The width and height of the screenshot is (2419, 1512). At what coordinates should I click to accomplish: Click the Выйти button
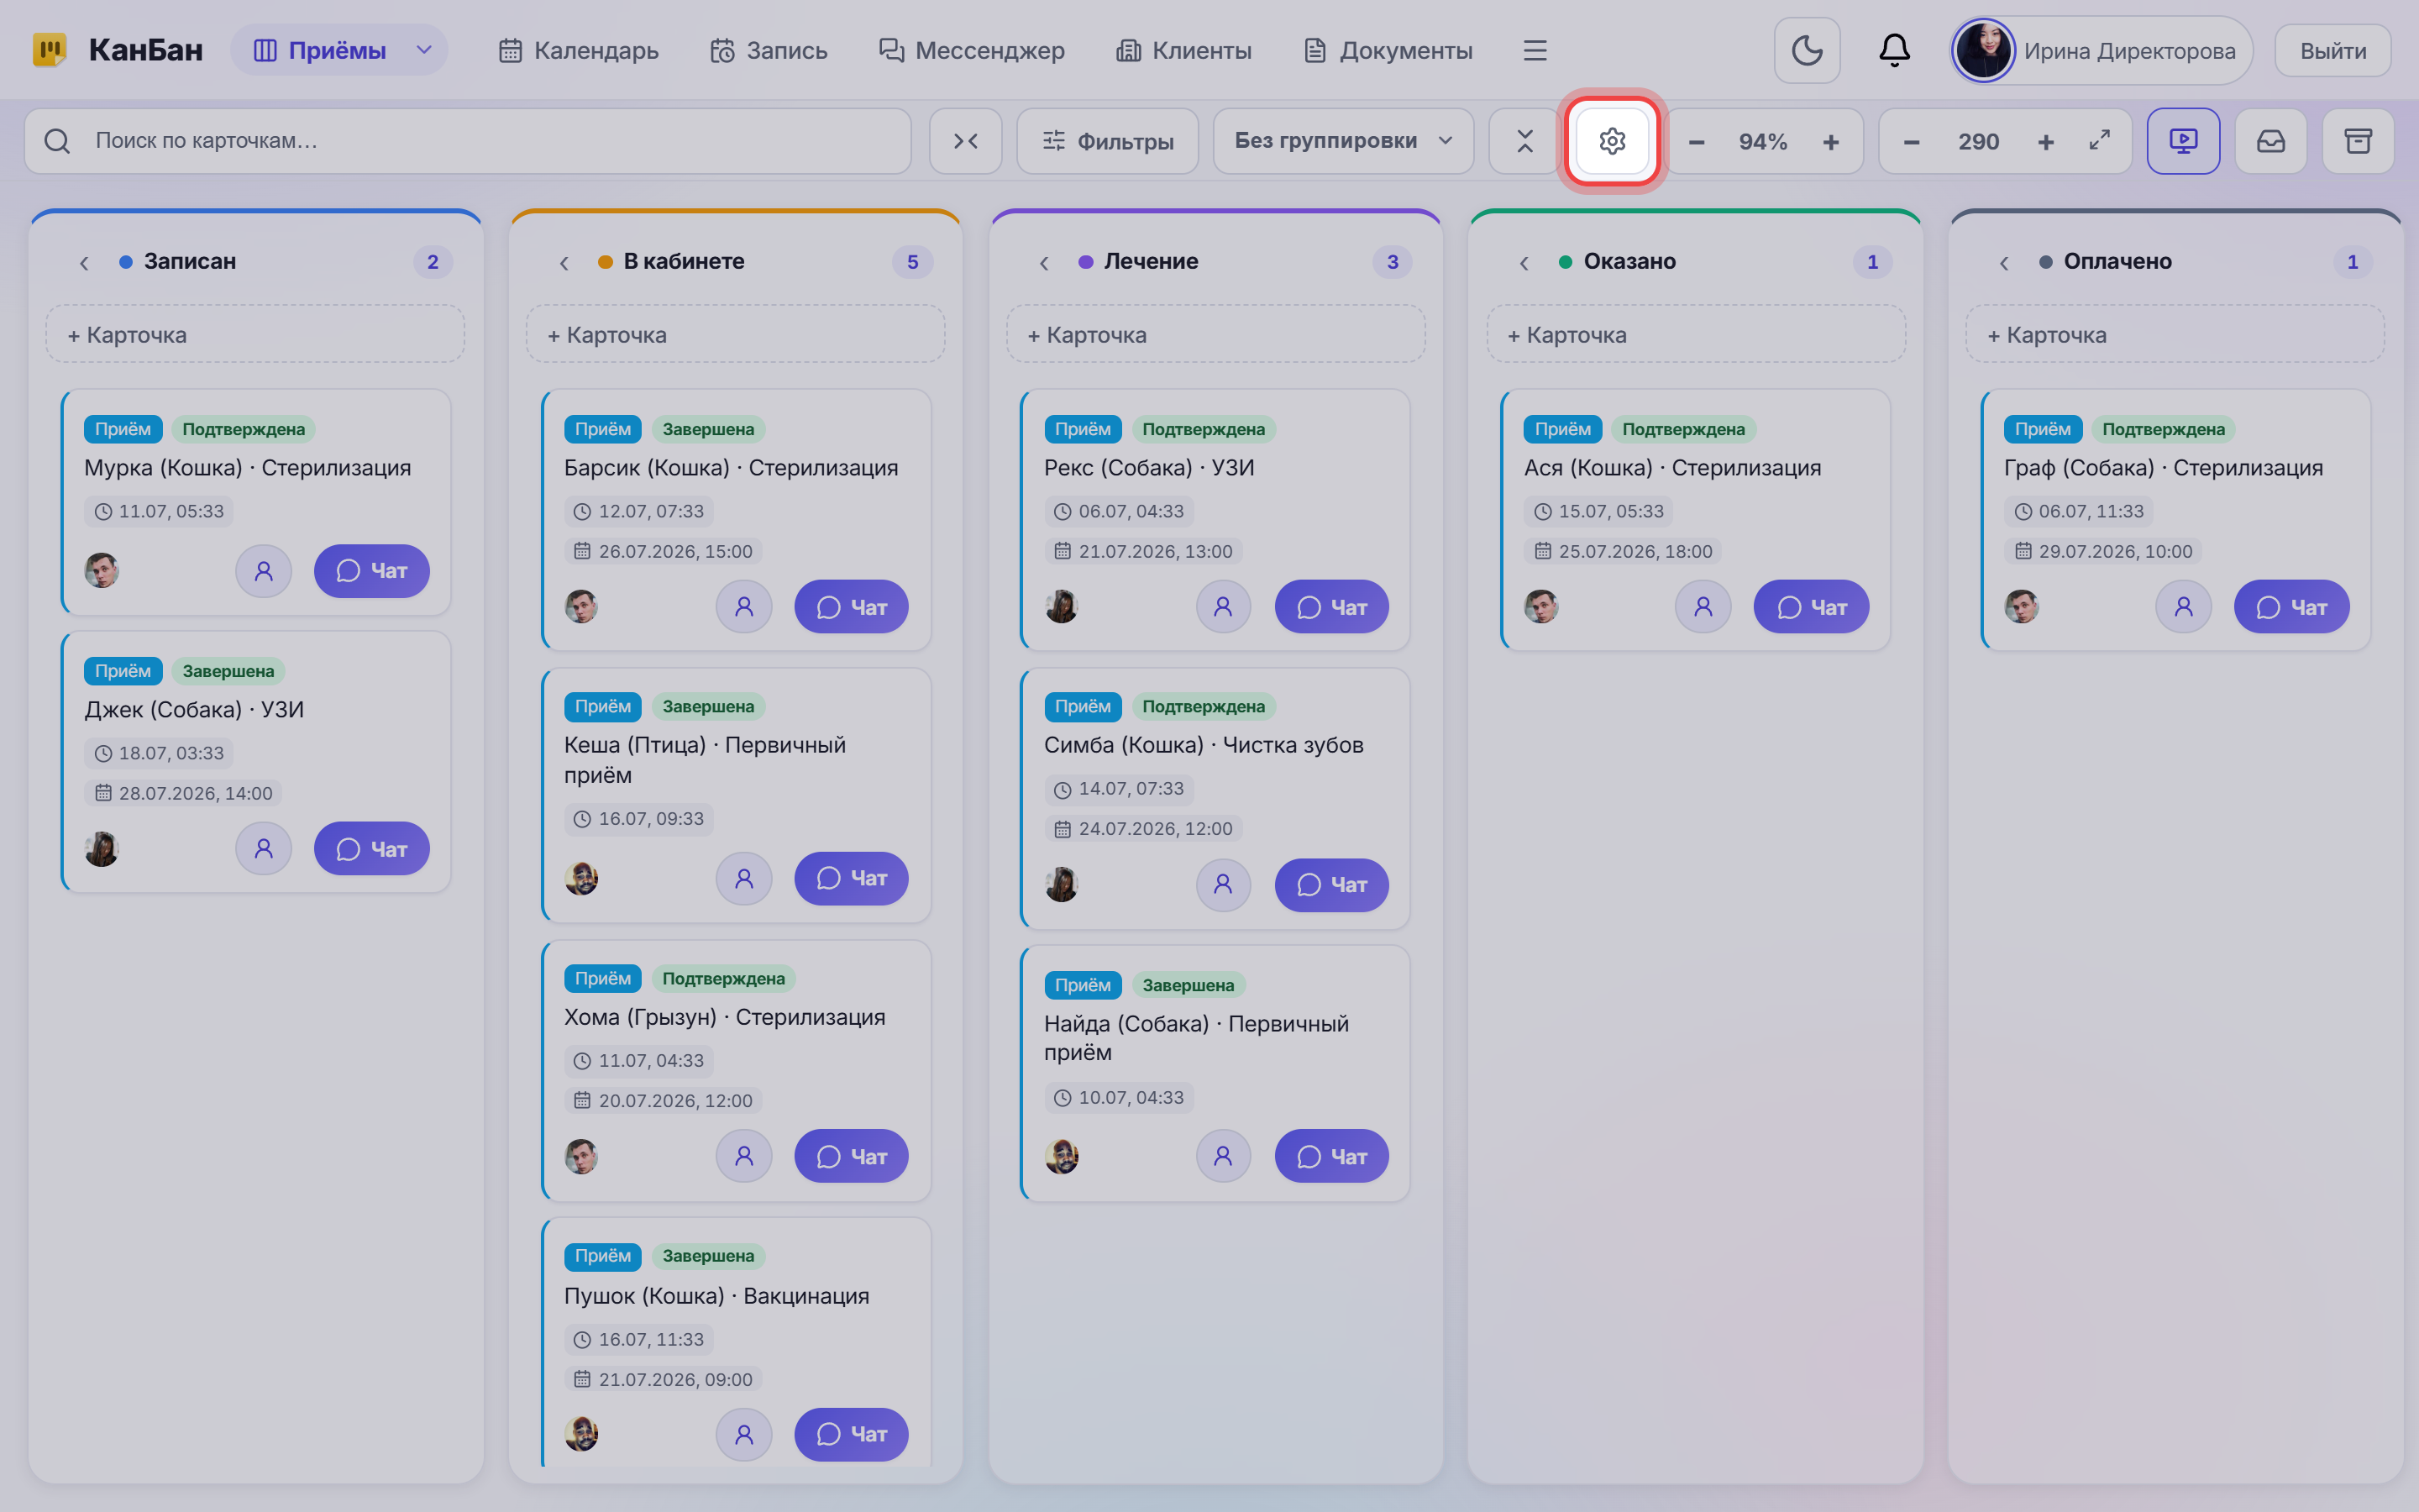(2332, 50)
